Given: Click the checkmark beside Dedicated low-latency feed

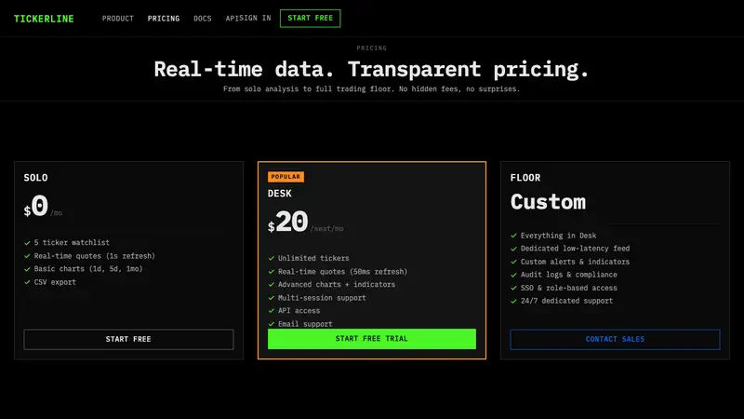Looking at the screenshot, I should [514, 249].
